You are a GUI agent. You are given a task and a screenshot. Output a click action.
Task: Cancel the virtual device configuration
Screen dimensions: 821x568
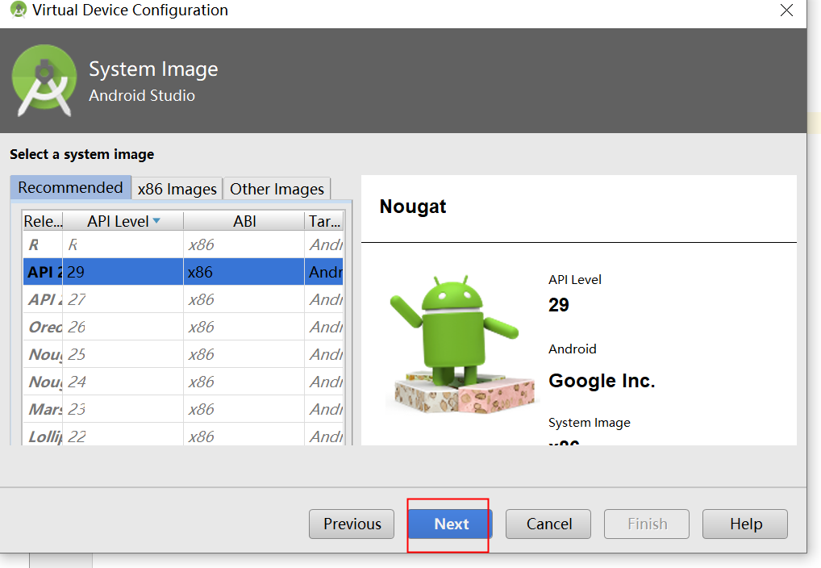[548, 524]
